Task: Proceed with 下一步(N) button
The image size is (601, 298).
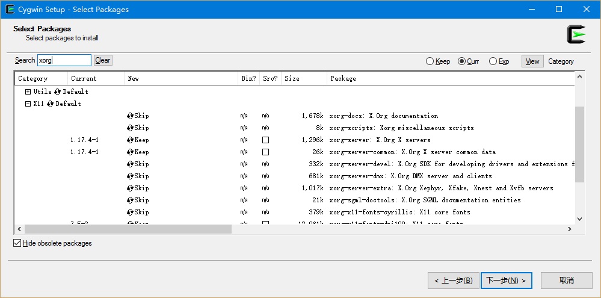Action: pyautogui.click(x=507, y=281)
